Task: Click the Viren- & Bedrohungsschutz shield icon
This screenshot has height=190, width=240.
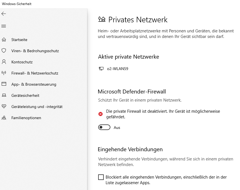Action: [4, 51]
